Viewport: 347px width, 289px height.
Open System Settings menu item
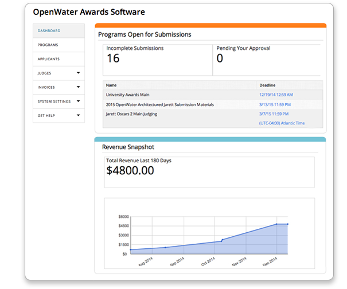click(x=59, y=101)
